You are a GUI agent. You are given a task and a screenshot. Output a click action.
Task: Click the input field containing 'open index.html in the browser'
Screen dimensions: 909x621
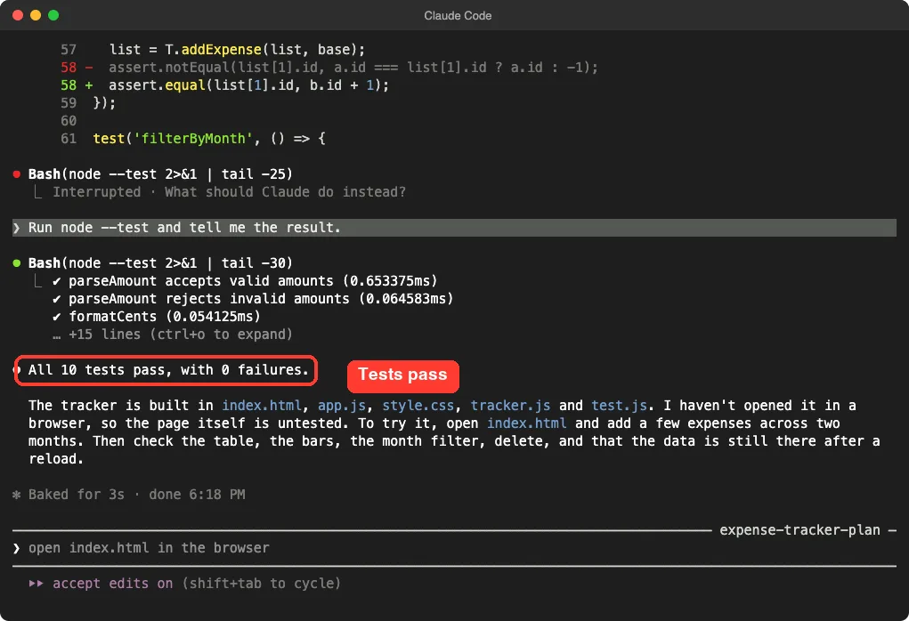point(454,548)
